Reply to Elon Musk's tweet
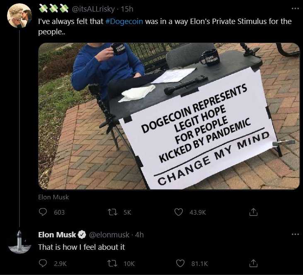Image resolution: width=303 pixels, height=275 pixels. (x=43, y=263)
